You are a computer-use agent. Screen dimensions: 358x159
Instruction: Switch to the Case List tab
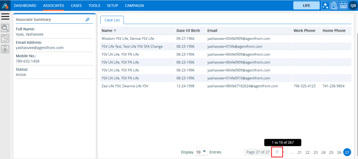click(x=112, y=20)
